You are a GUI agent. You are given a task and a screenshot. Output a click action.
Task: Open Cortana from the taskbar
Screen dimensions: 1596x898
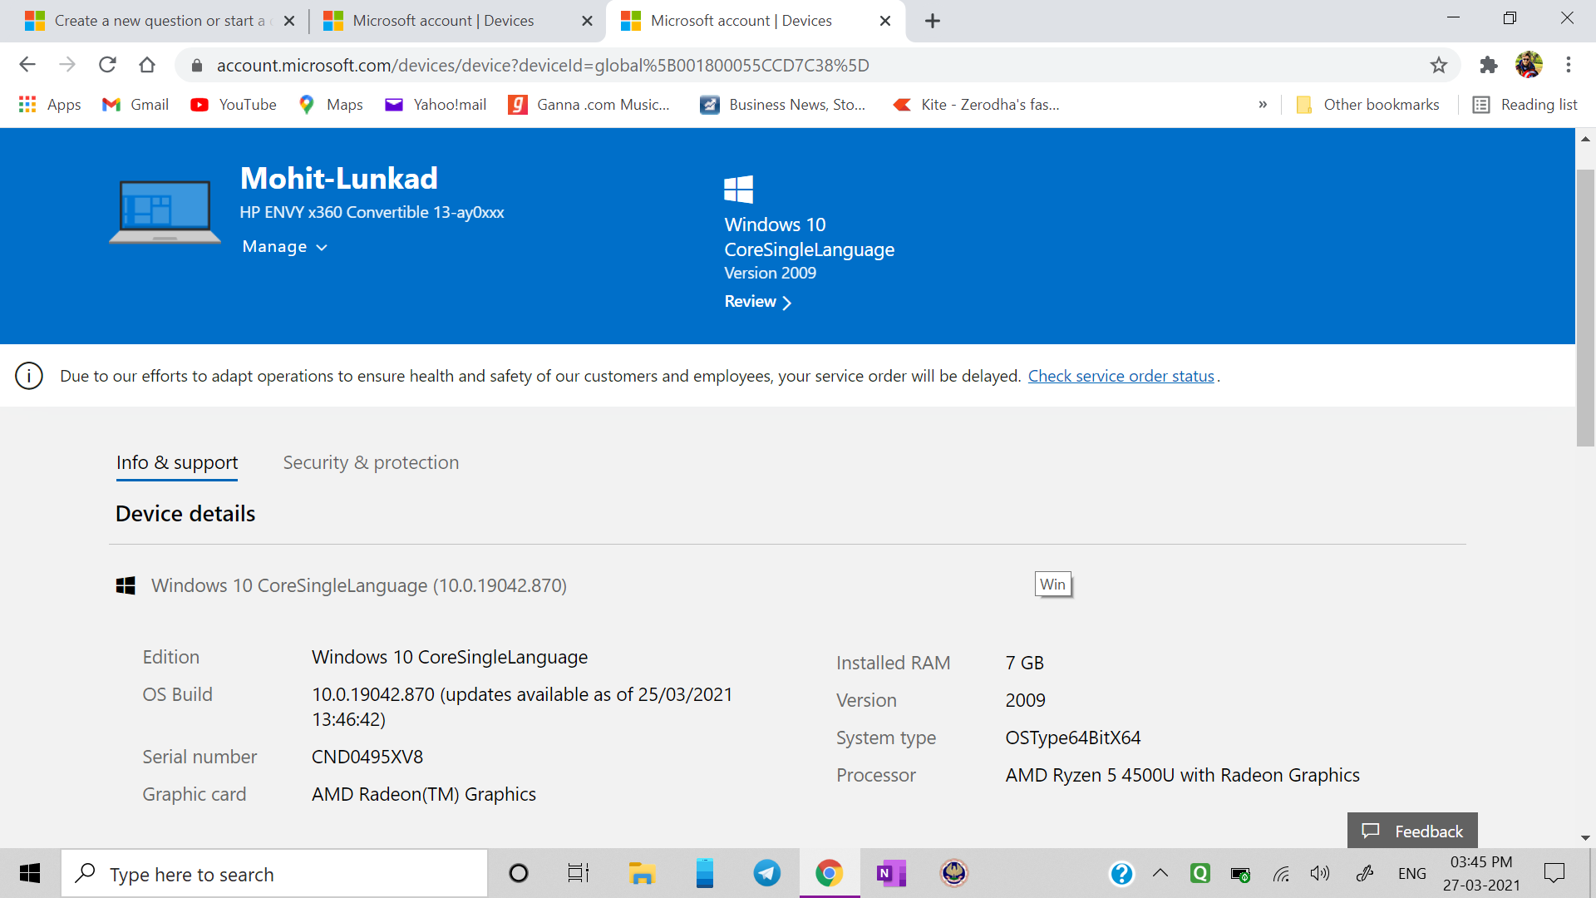[x=519, y=873]
